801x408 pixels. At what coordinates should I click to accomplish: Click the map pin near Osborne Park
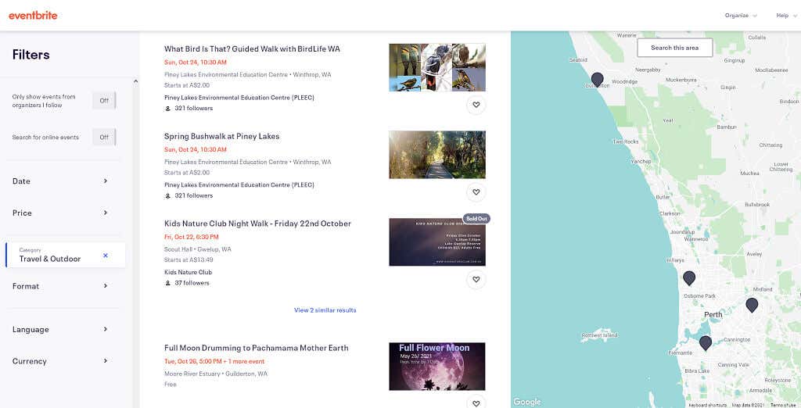click(689, 278)
